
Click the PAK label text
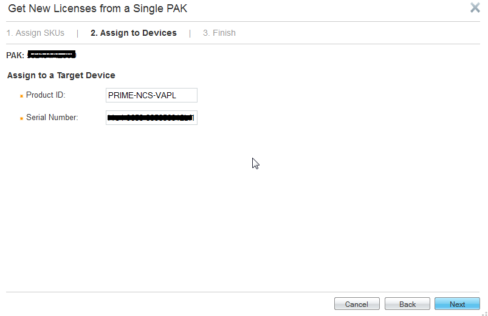point(15,55)
